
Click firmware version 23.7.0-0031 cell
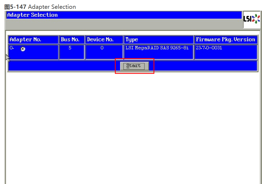pos(209,48)
